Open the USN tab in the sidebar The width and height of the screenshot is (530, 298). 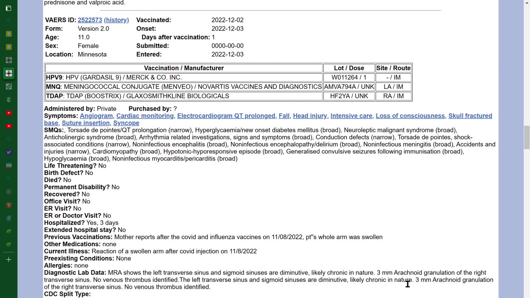[9, 166]
